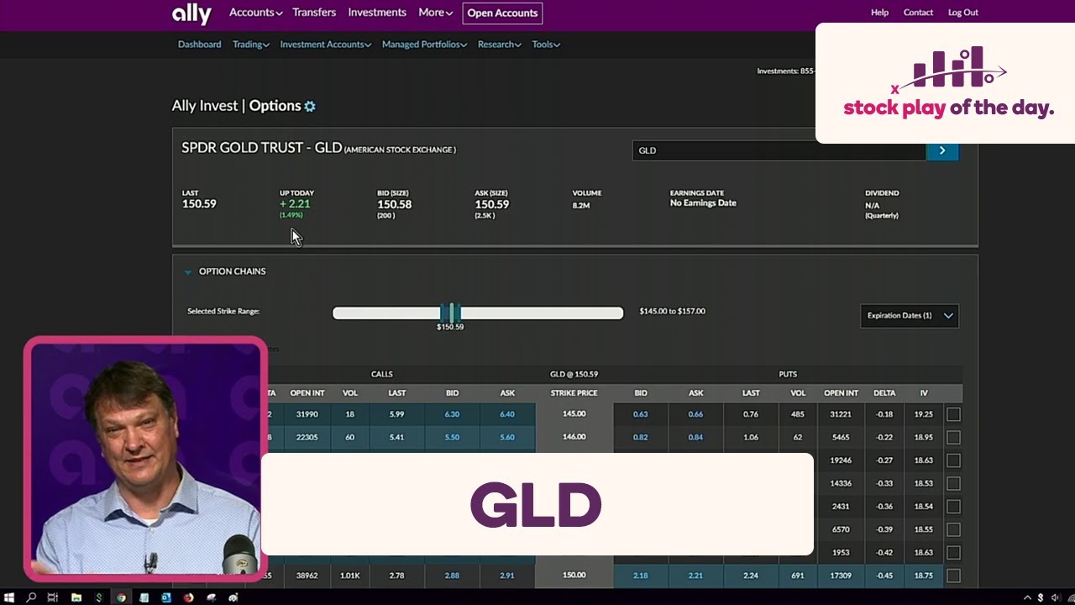Click the 38962 calls open interest value

(307, 576)
